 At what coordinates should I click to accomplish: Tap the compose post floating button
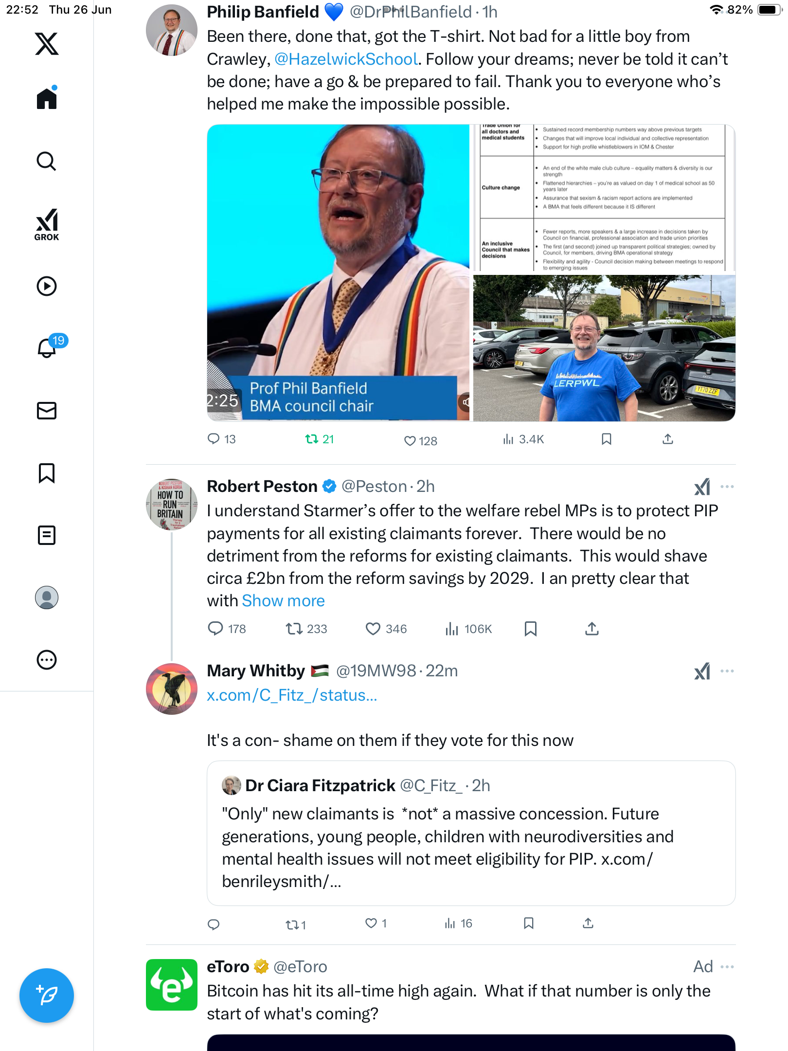[x=47, y=995]
